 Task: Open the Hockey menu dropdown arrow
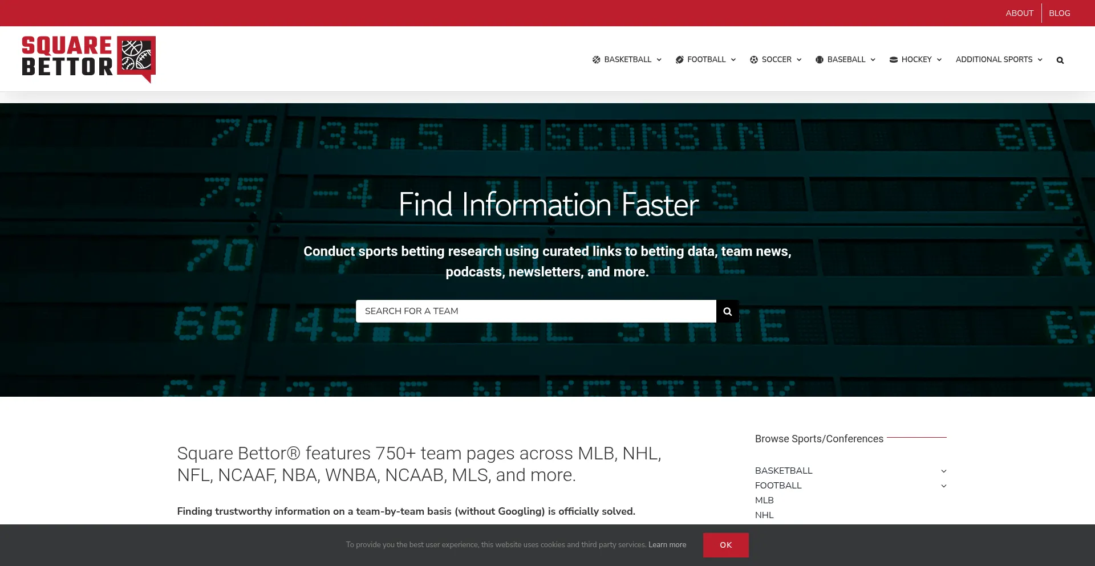click(939, 60)
